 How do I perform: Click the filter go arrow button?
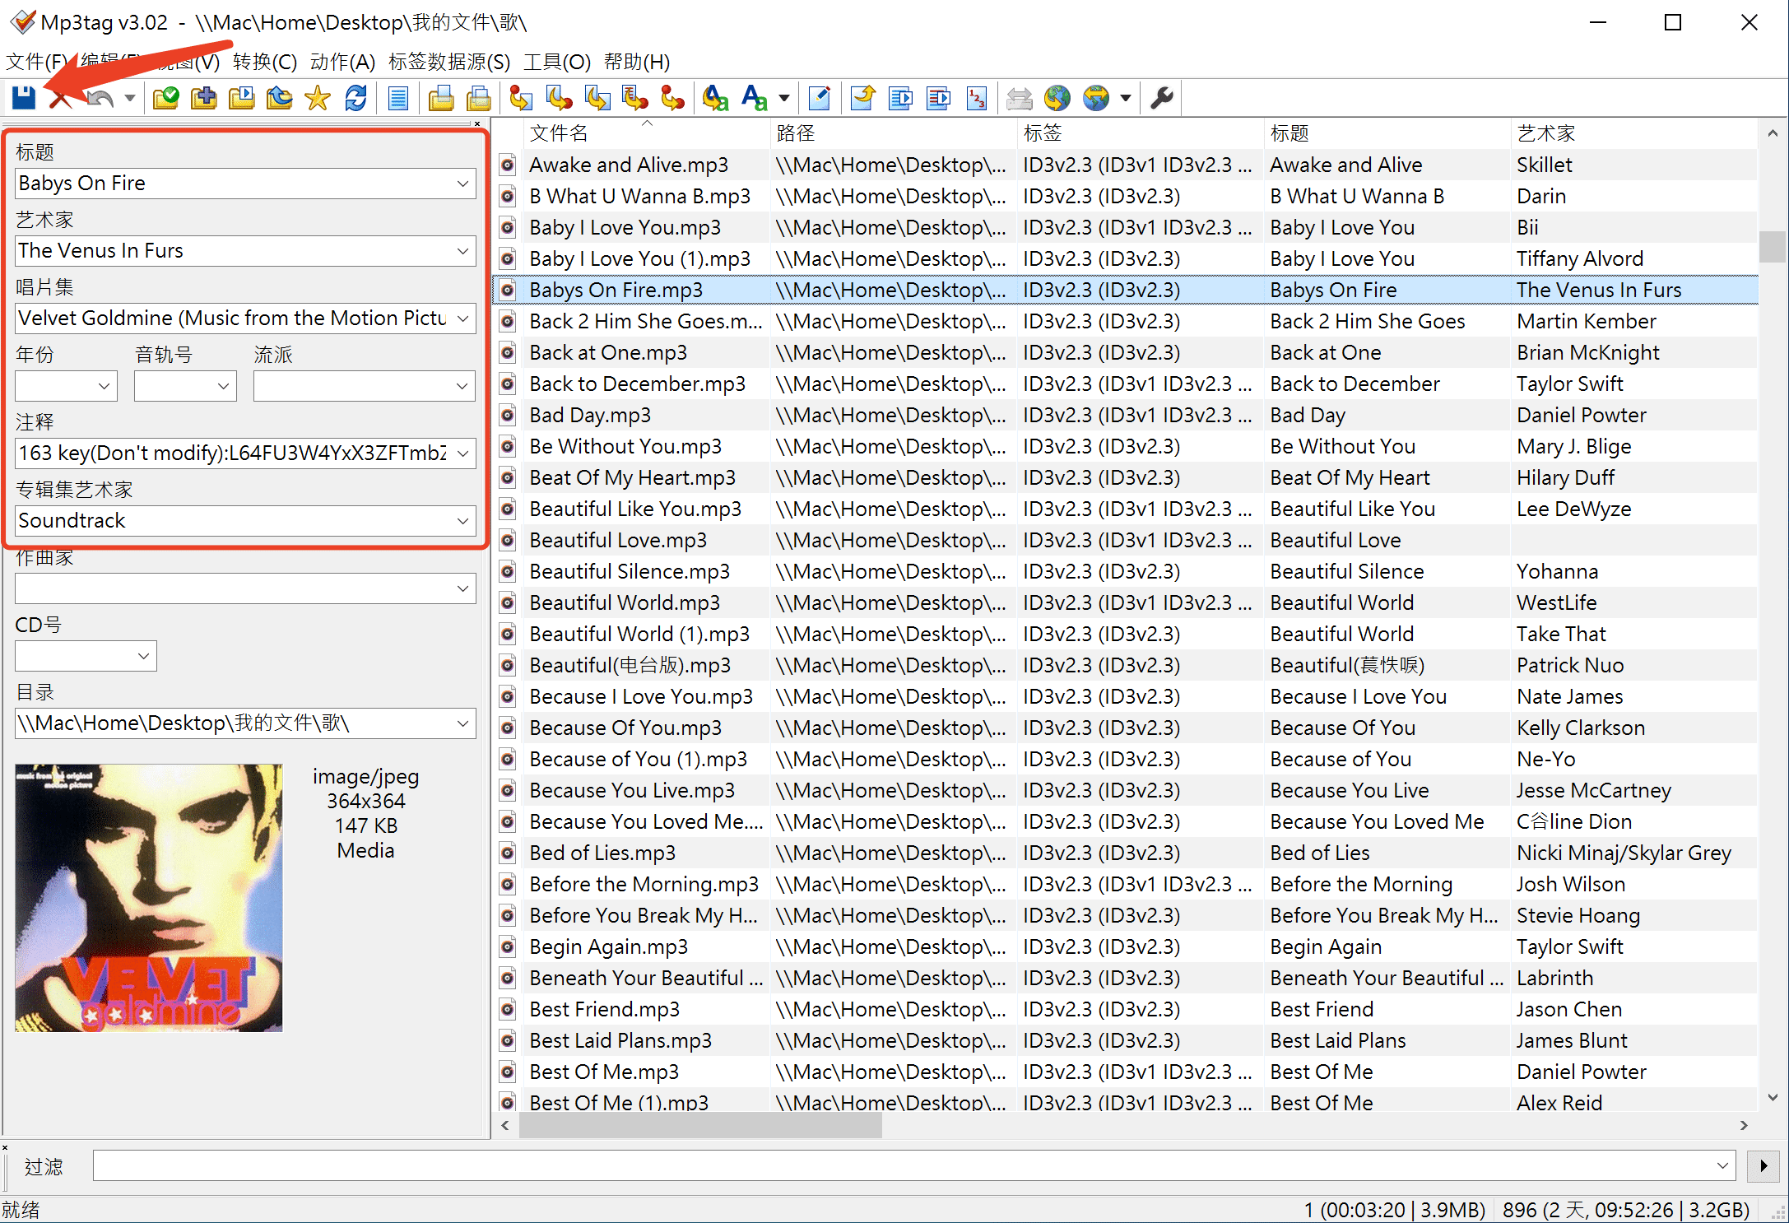tap(1763, 1165)
